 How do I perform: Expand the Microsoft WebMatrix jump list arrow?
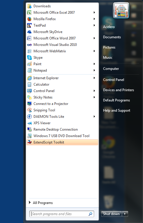point(94,51)
